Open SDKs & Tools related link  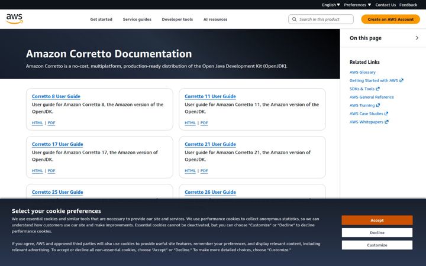[362, 89]
